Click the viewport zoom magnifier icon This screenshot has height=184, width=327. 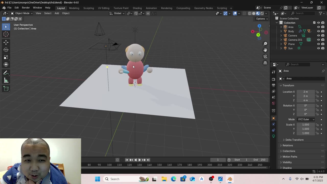click(265, 44)
